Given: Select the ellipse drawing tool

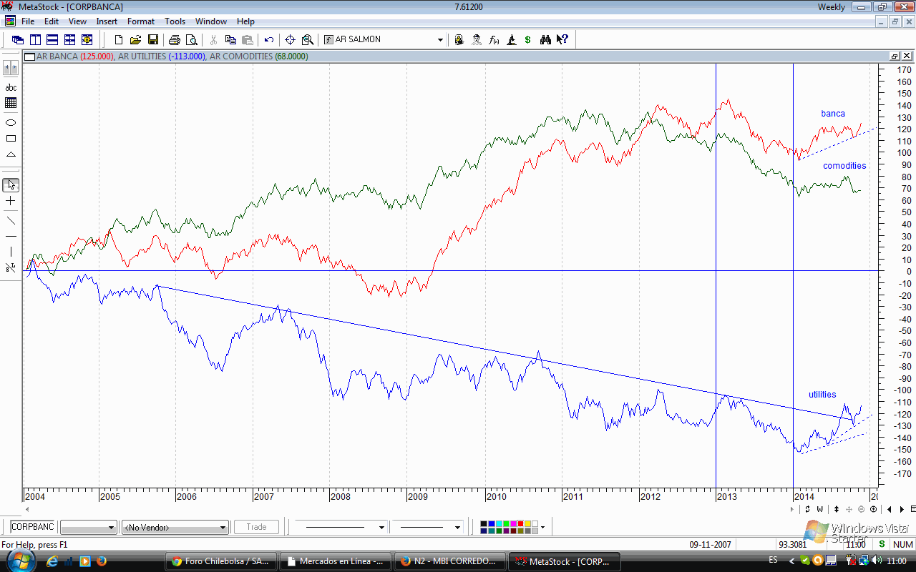Looking at the screenshot, I should (11, 122).
